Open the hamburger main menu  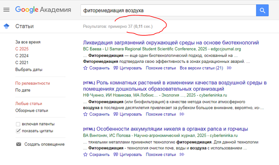point(6,10)
